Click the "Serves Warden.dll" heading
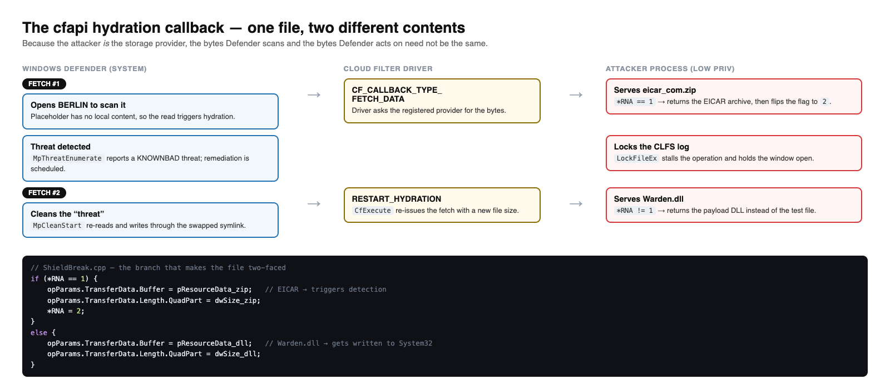This screenshot has width=890, height=389. point(649,199)
